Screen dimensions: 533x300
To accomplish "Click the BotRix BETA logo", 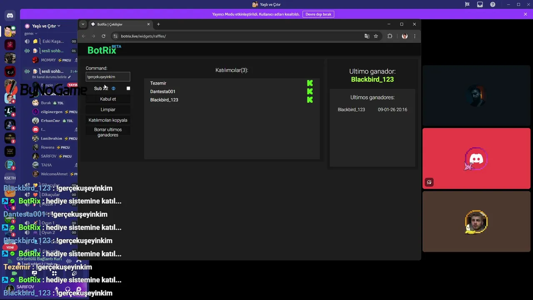I will [104, 50].
